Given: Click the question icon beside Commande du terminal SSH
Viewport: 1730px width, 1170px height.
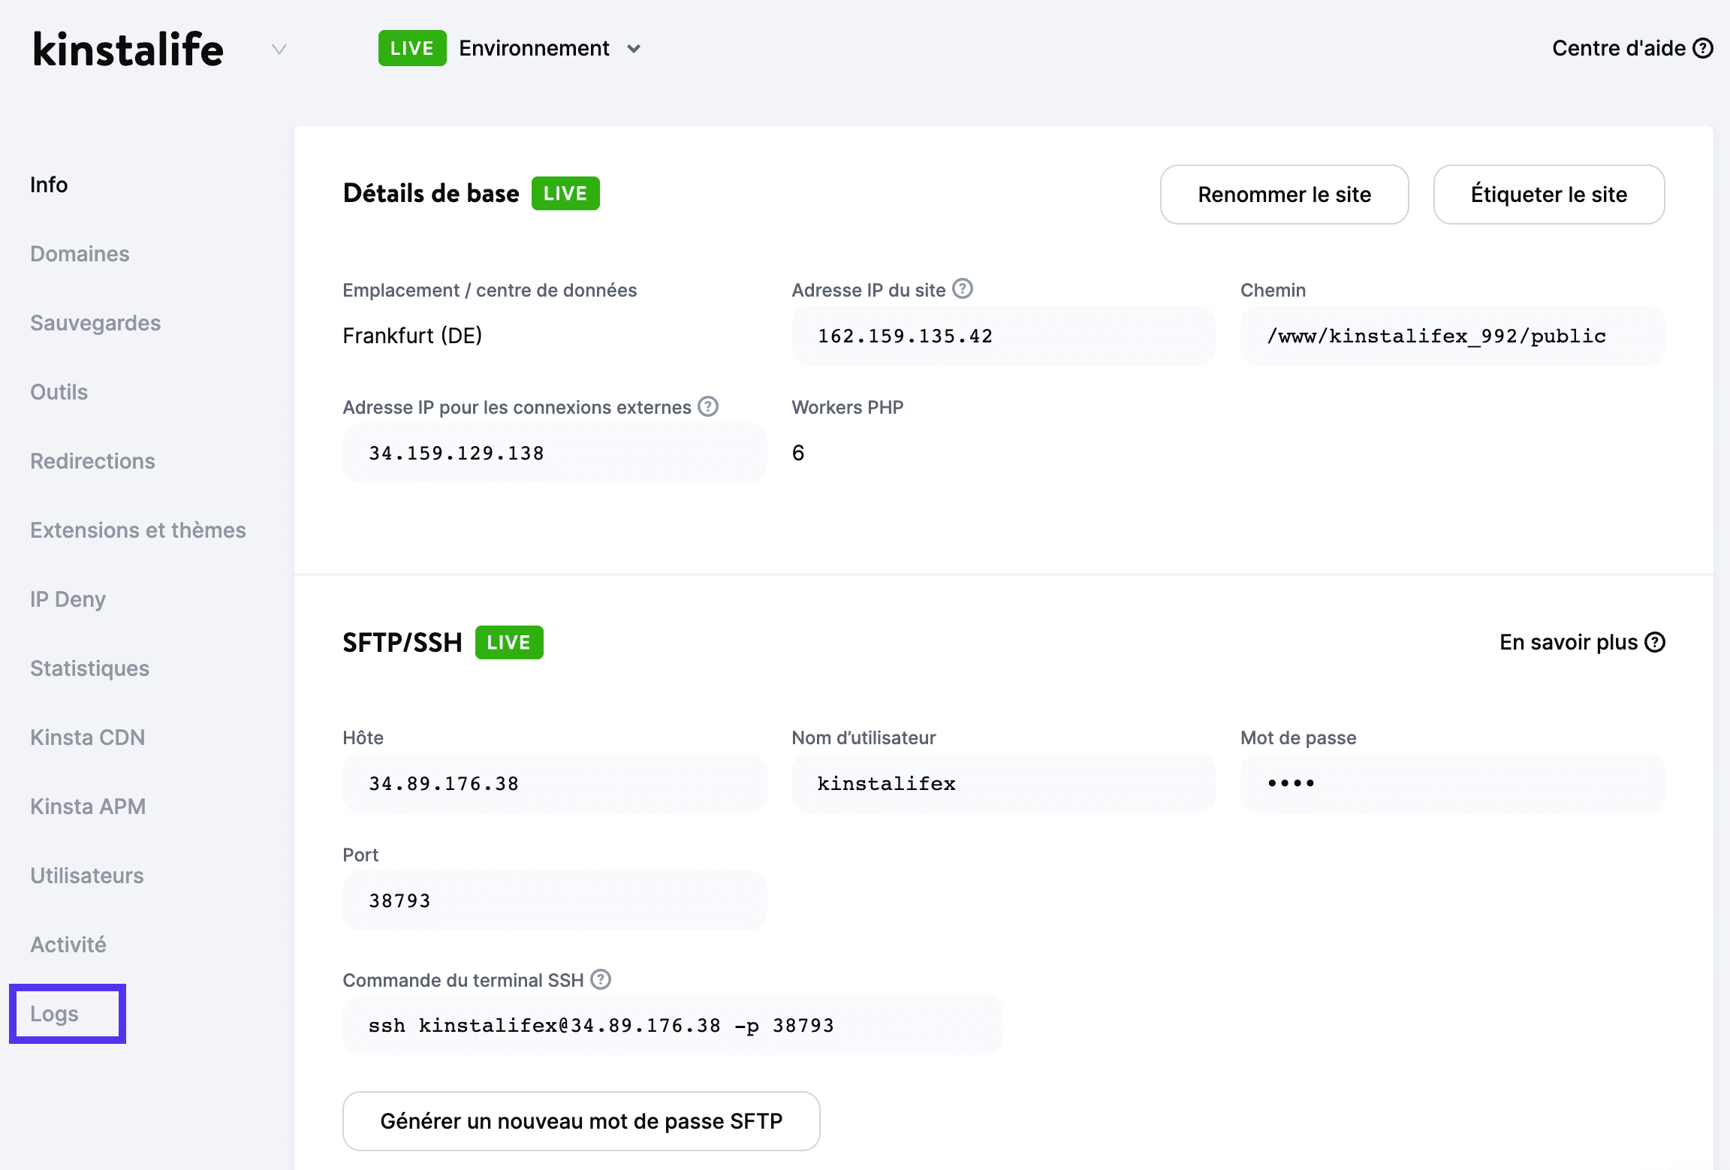Looking at the screenshot, I should 601,979.
